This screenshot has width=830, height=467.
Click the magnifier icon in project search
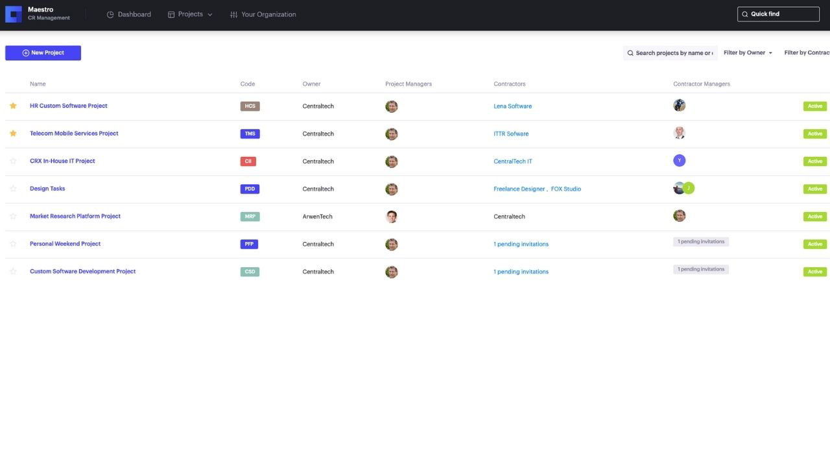(630, 53)
